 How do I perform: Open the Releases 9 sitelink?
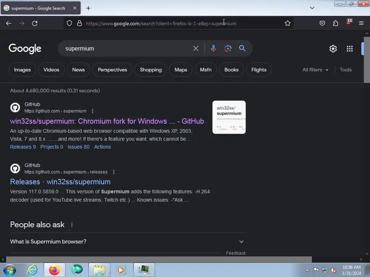tap(23, 147)
